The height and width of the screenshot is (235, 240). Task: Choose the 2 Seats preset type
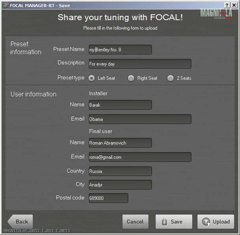pos(171,78)
